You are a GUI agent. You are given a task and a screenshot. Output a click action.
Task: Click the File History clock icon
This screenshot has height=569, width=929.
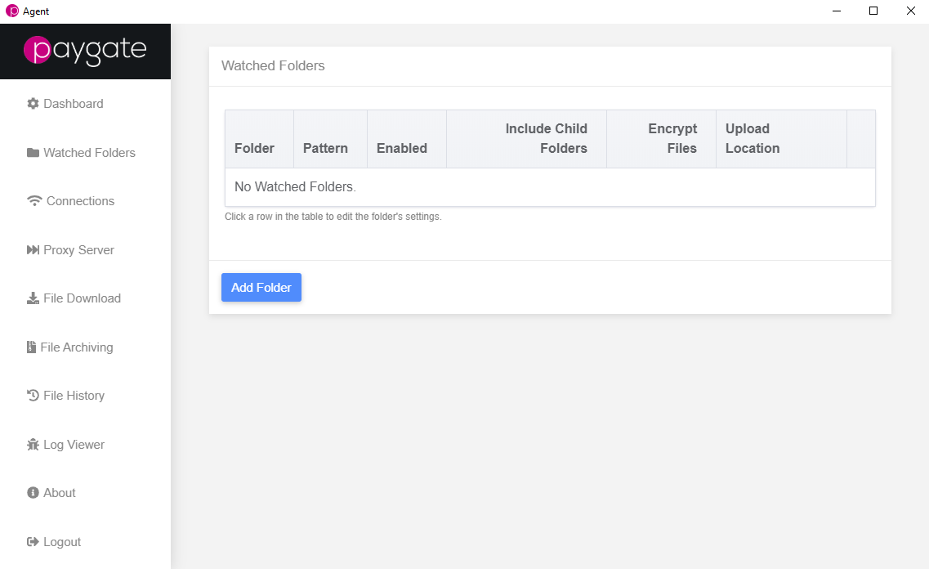click(x=33, y=396)
